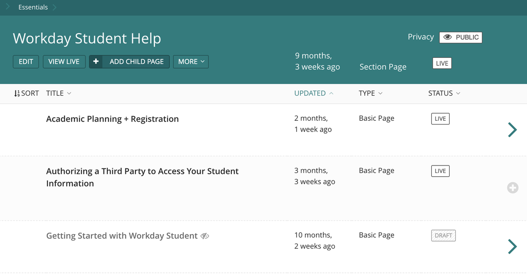
Task: Click the chevron before Essentials breadcrumb
Action: [8, 7]
